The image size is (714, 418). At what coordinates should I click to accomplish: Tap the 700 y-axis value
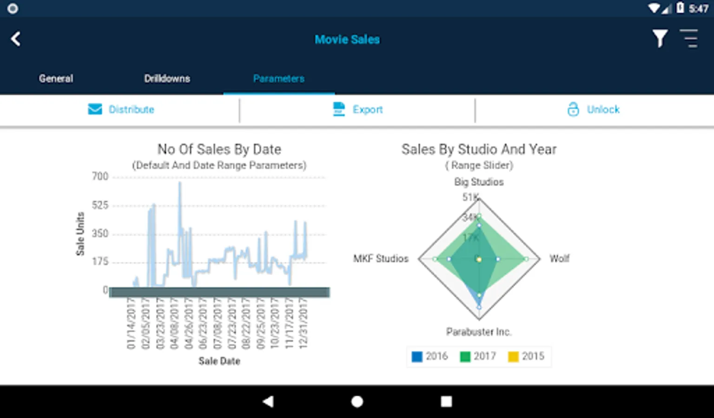click(x=100, y=176)
